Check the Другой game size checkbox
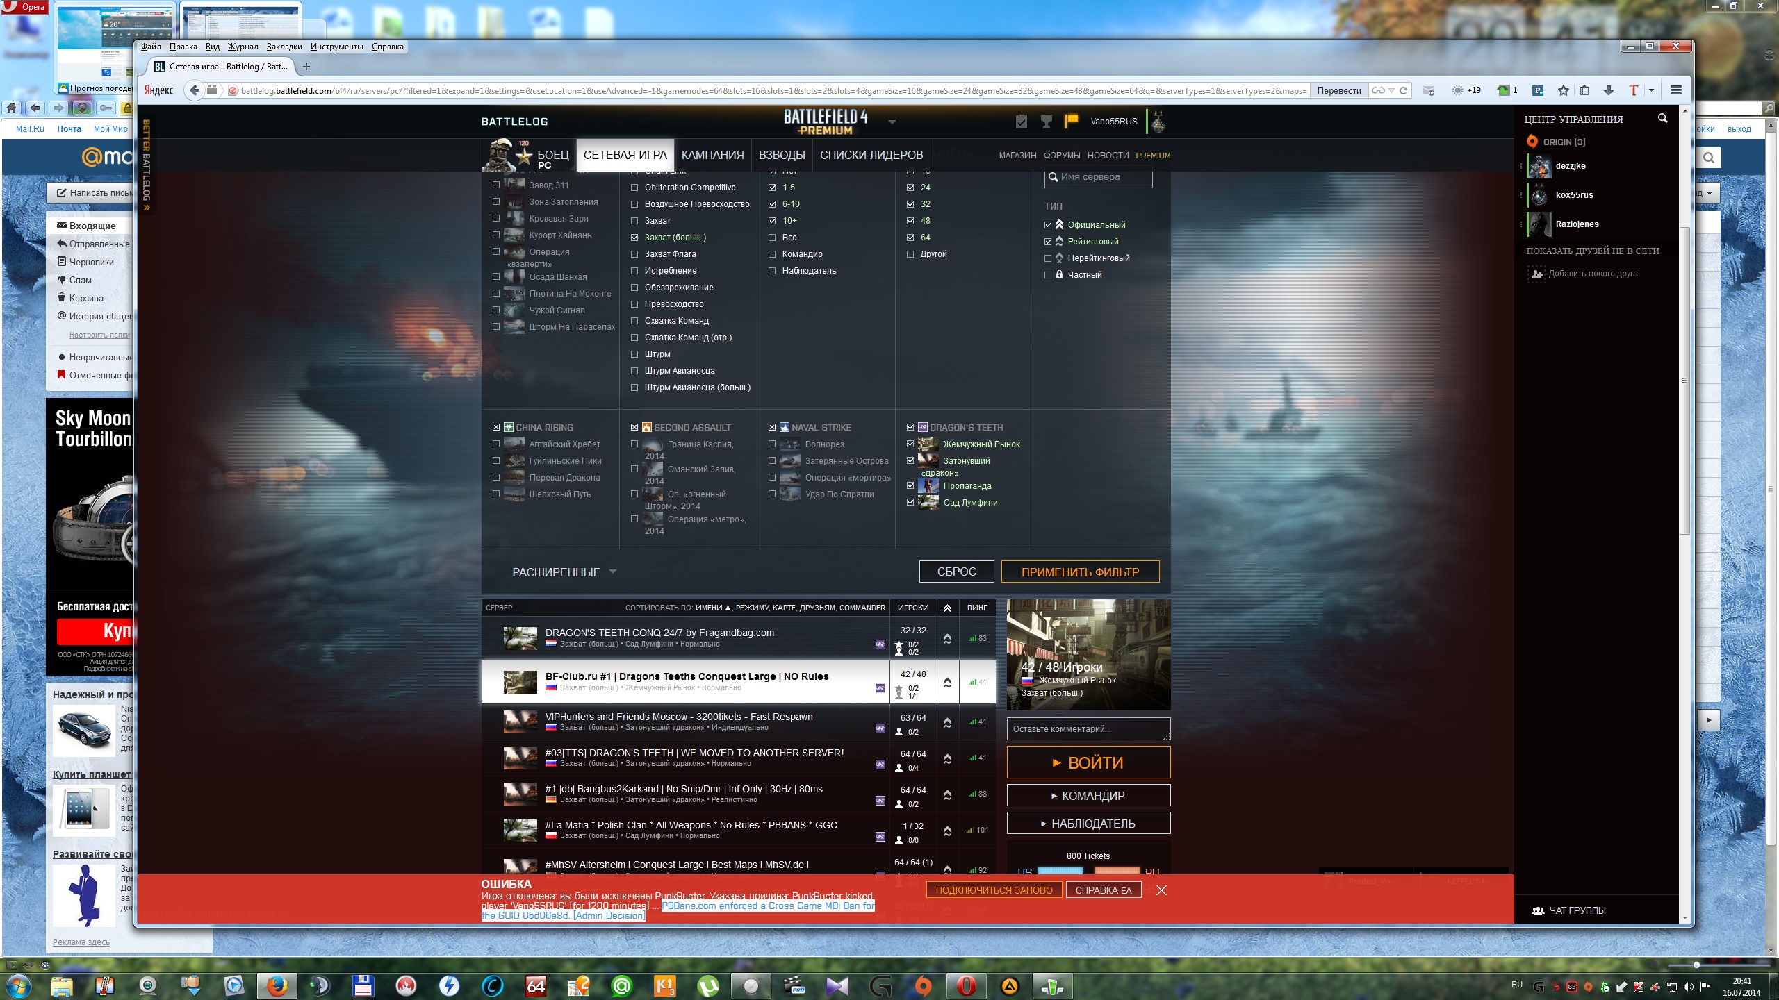Image resolution: width=1779 pixels, height=1000 pixels. point(910,254)
